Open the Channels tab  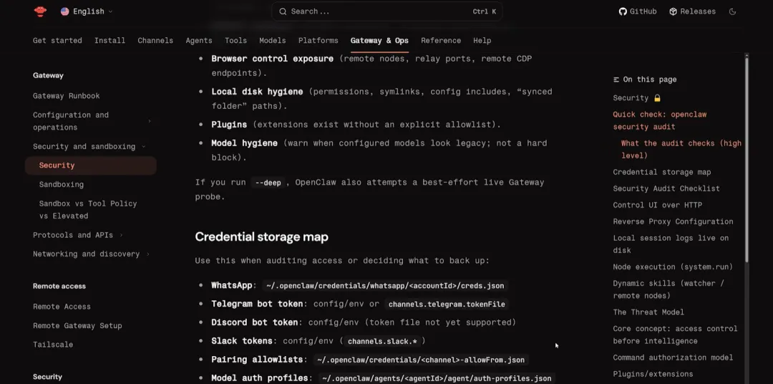(155, 40)
